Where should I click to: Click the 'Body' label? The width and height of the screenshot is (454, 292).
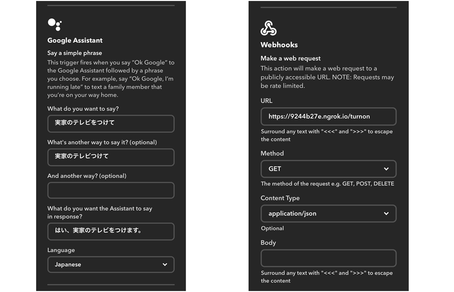268,243
